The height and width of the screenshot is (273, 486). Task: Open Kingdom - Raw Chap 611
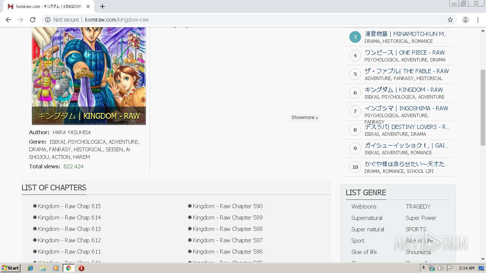pyautogui.click(x=69, y=252)
